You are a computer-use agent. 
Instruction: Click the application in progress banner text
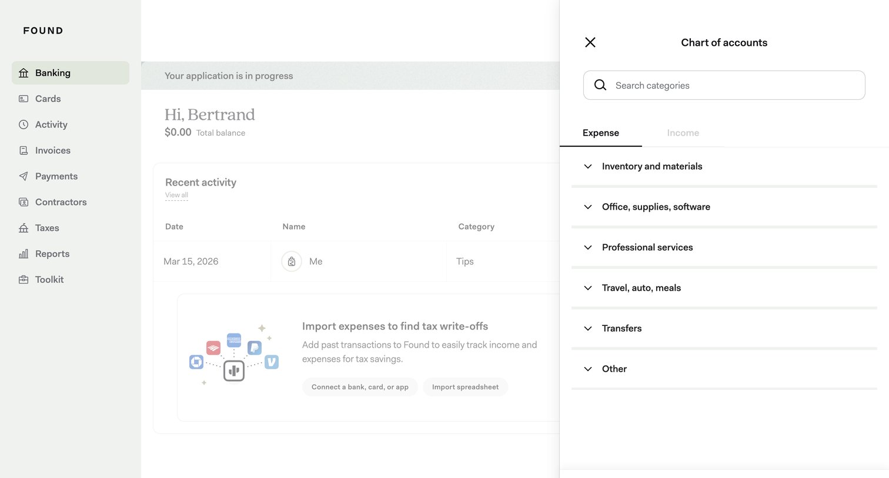coord(229,76)
